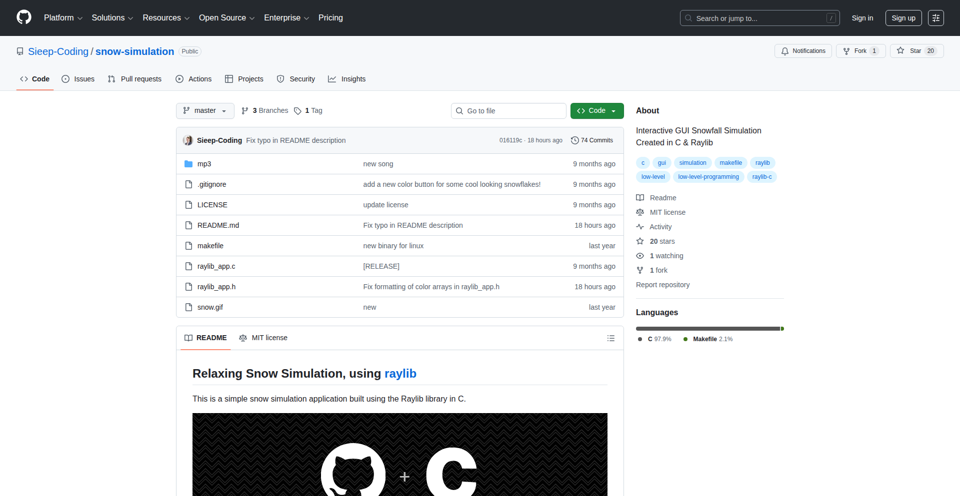The height and width of the screenshot is (496, 960).
Task: Click the raylib_app.h file icon
Action: click(188, 287)
